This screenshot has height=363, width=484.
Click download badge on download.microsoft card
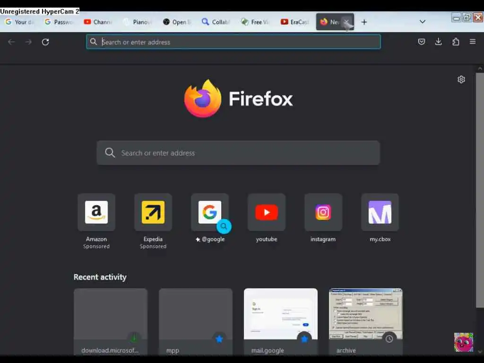tap(134, 338)
